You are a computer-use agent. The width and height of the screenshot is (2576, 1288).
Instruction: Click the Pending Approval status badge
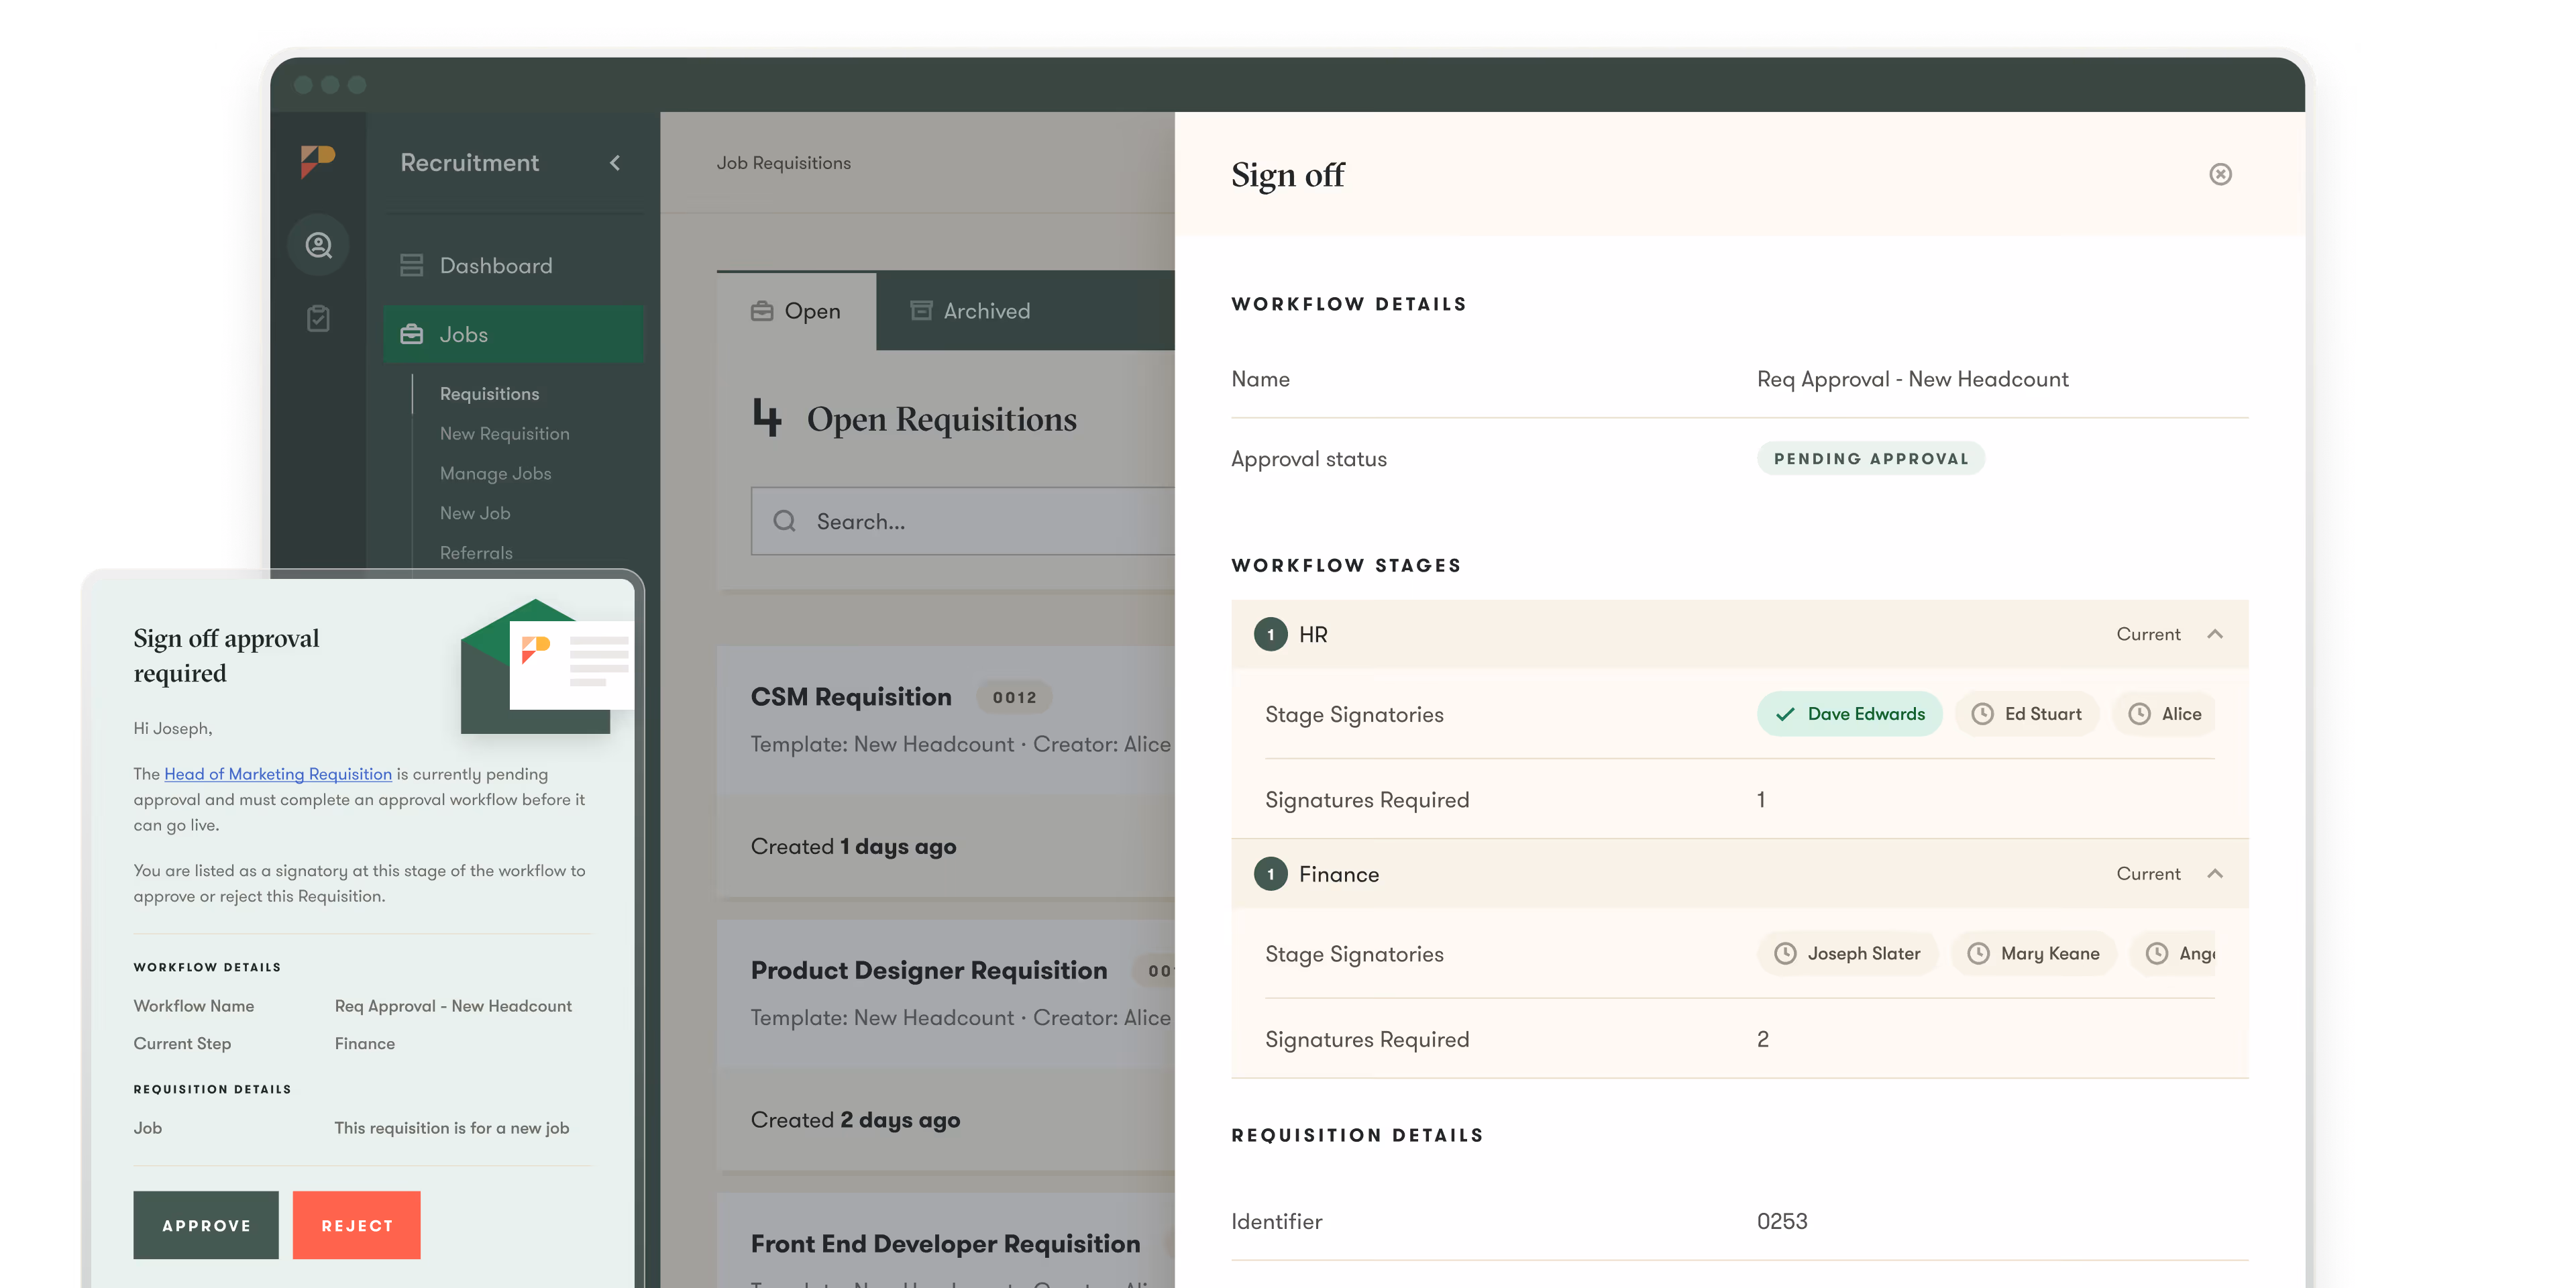click(1870, 458)
